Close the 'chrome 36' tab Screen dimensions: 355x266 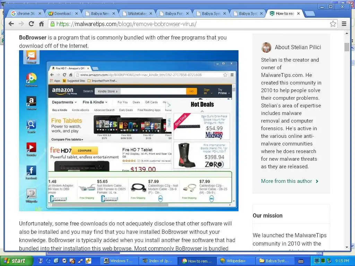pos(40,14)
